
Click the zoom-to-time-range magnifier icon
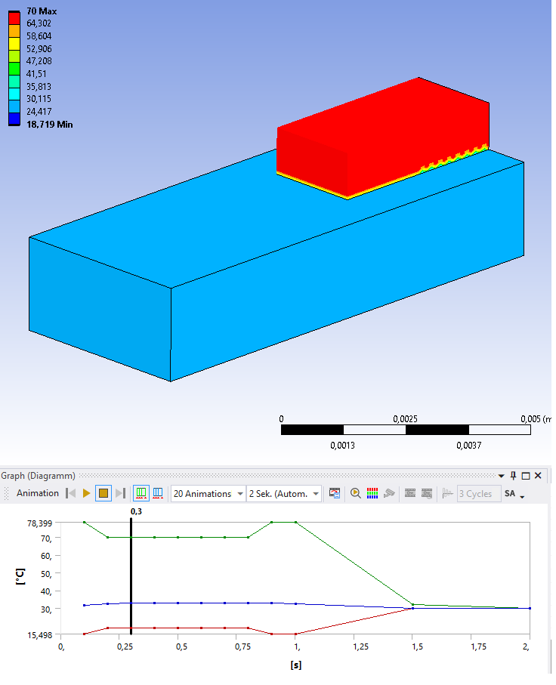[x=356, y=494]
